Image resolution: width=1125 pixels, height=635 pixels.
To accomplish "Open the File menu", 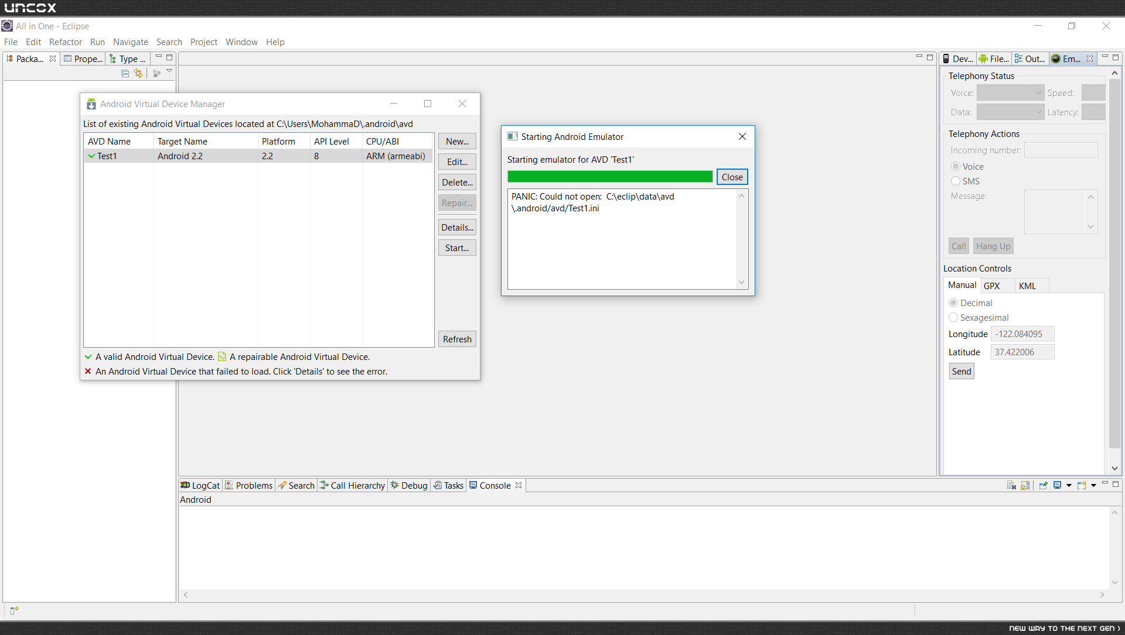I will (x=11, y=42).
